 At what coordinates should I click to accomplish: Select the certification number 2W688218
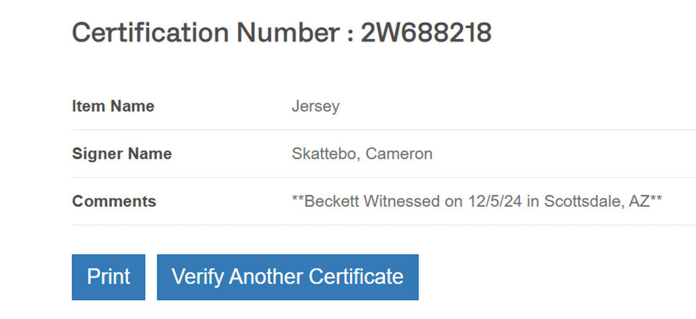pyautogui.click(x=426, y=32)
